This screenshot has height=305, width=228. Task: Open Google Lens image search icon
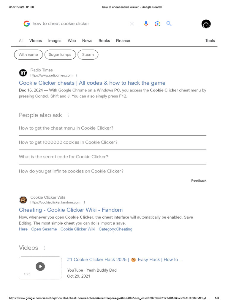point(157,24)
